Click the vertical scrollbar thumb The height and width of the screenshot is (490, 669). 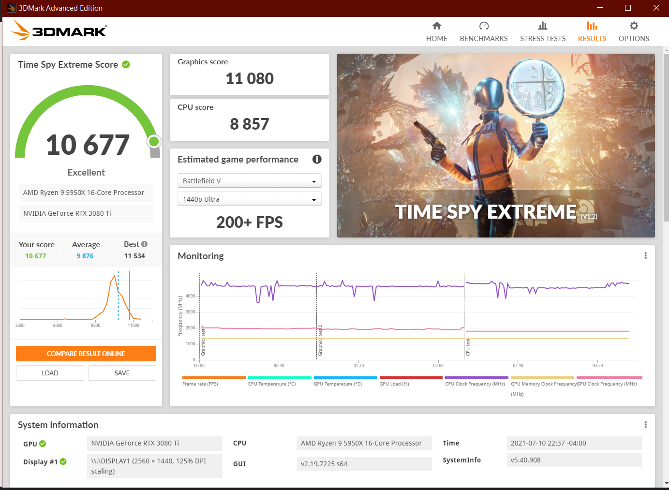click(666, 137)
